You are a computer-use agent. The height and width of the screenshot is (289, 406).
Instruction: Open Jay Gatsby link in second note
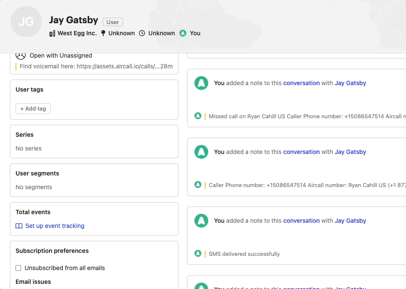(350, 152)
